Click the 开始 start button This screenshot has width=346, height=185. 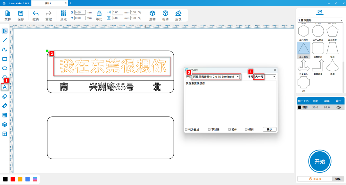319,161
